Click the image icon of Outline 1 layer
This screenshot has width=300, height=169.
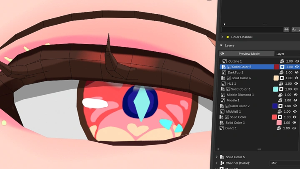pos(225,61)
